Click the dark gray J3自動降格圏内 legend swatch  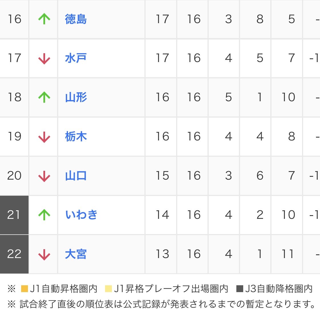pos(240,289)
